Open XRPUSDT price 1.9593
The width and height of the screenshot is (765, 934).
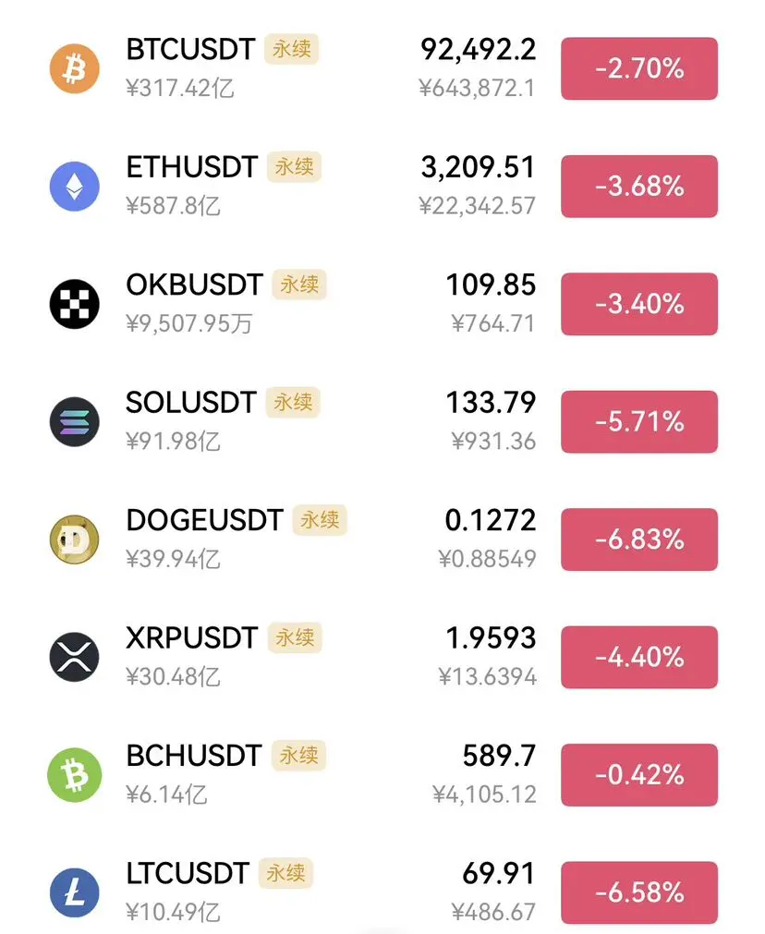[x=491, y=638]
